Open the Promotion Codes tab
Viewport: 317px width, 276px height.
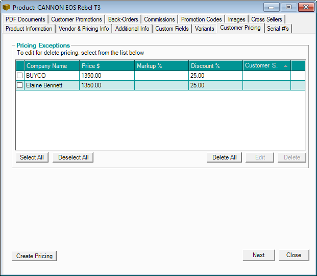201,19
